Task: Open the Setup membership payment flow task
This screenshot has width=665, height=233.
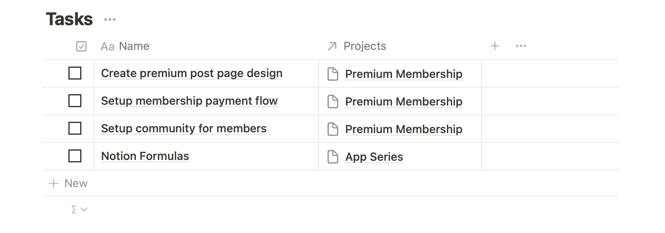Action: pos(189,101)
